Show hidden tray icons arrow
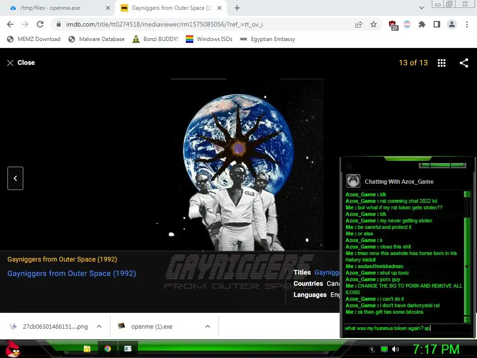This screenshot has width=477, height=358. 372,350
